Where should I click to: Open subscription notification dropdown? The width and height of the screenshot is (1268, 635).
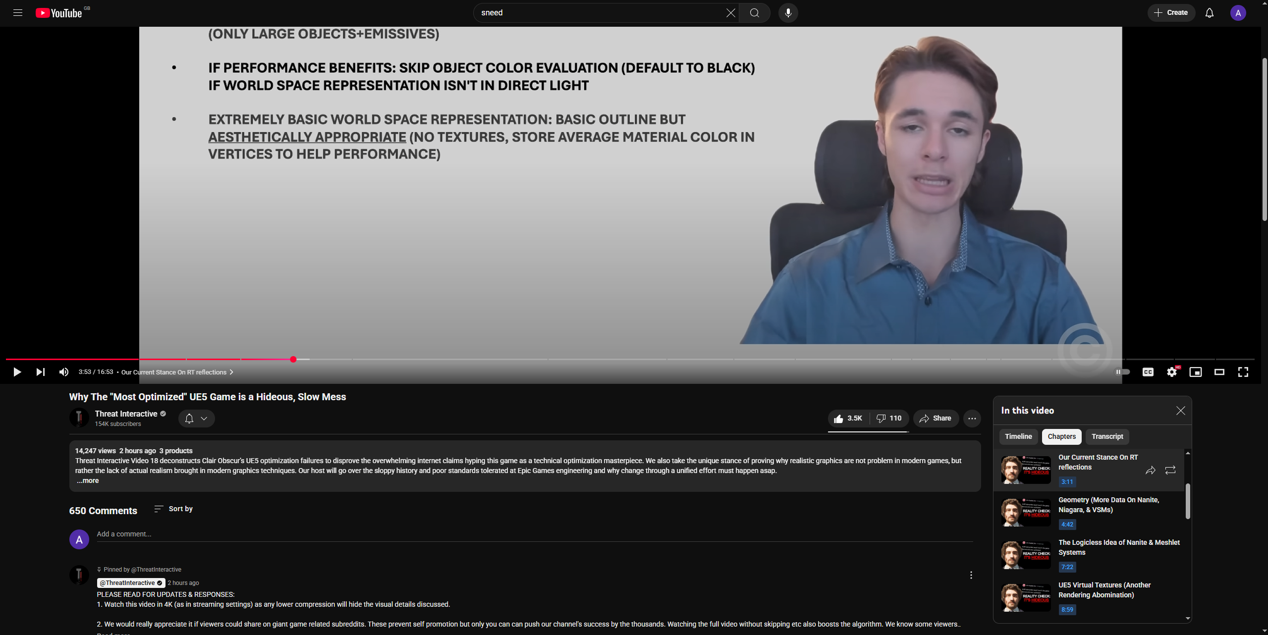pos(196,419)
